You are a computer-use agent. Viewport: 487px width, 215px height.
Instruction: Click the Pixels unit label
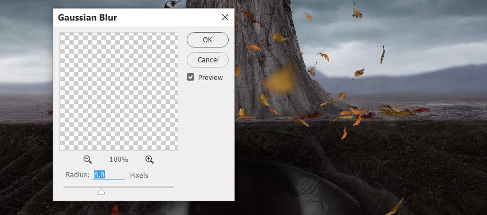[x=139, y=176]
